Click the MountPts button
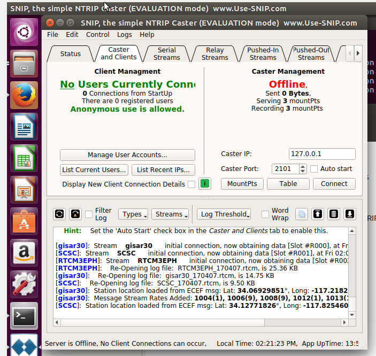Viewport: 376px width, 356px height. pos(242,184)
